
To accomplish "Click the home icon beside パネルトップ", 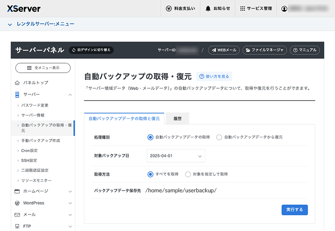I will point(17,83).
